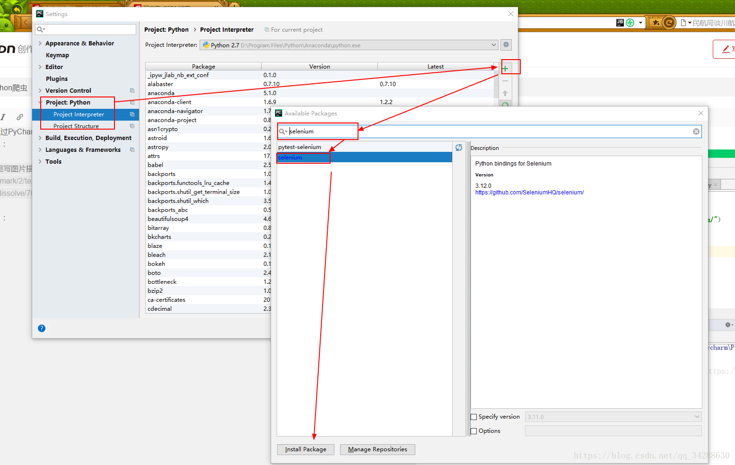This screenshot has height=465, width=735.
Task: Click the gear icon in background PyCharm window
Action: point(728,325)
